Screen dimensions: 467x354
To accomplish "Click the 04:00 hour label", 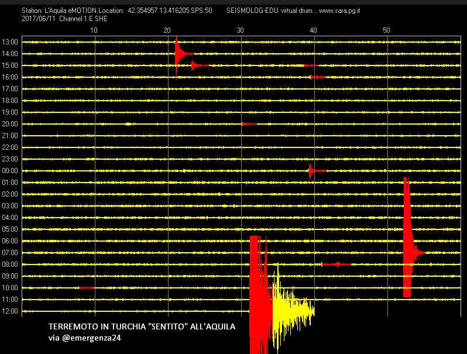I will pos(10,218).
